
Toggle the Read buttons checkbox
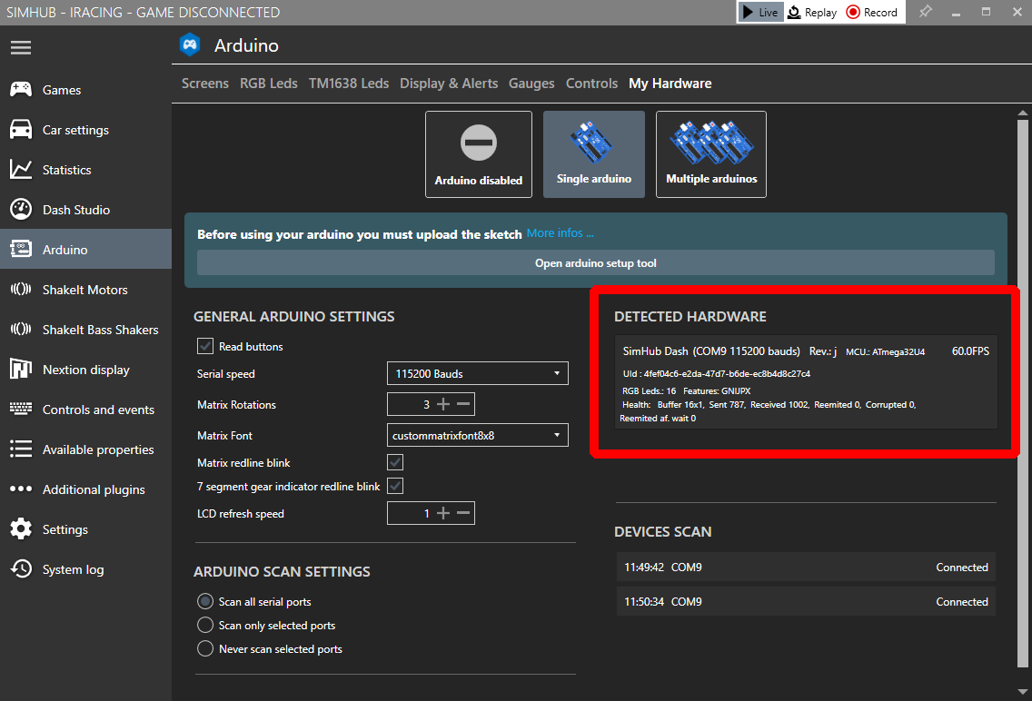click(x=205, y=346)
